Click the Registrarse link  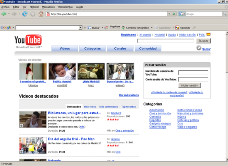(x=128, y=35)
